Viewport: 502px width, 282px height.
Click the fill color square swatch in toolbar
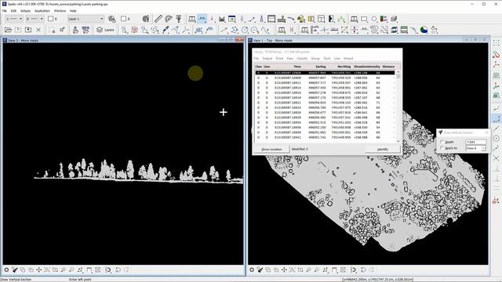click(50, 19)
